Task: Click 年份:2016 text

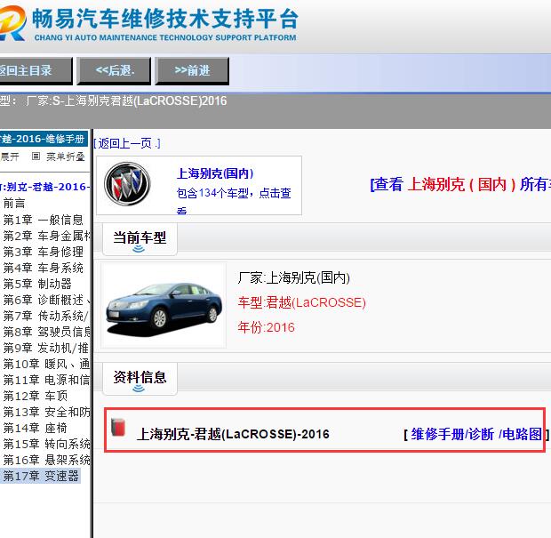Action: 267,327
